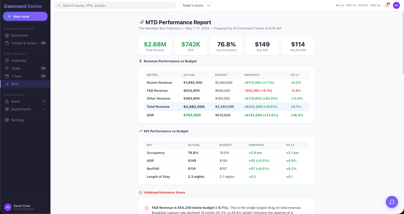Click the 7 Days calendar icon
This screenshot has width=404, height=214.
(7, 76)
